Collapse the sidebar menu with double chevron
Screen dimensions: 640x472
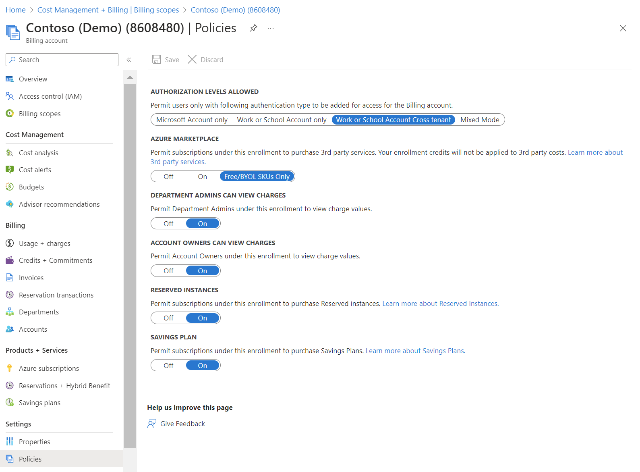point(129,60)
